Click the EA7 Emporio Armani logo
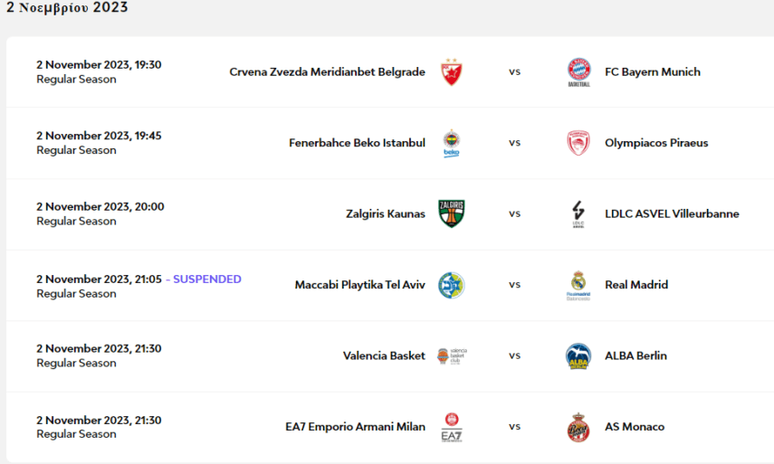This screenshot has width=774, height=464. 451,427
